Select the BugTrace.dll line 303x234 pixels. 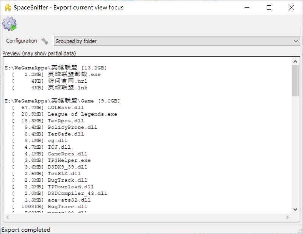click(x=50, y=207)
